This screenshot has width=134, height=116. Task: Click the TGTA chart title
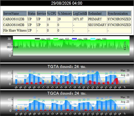coord(67,67)
